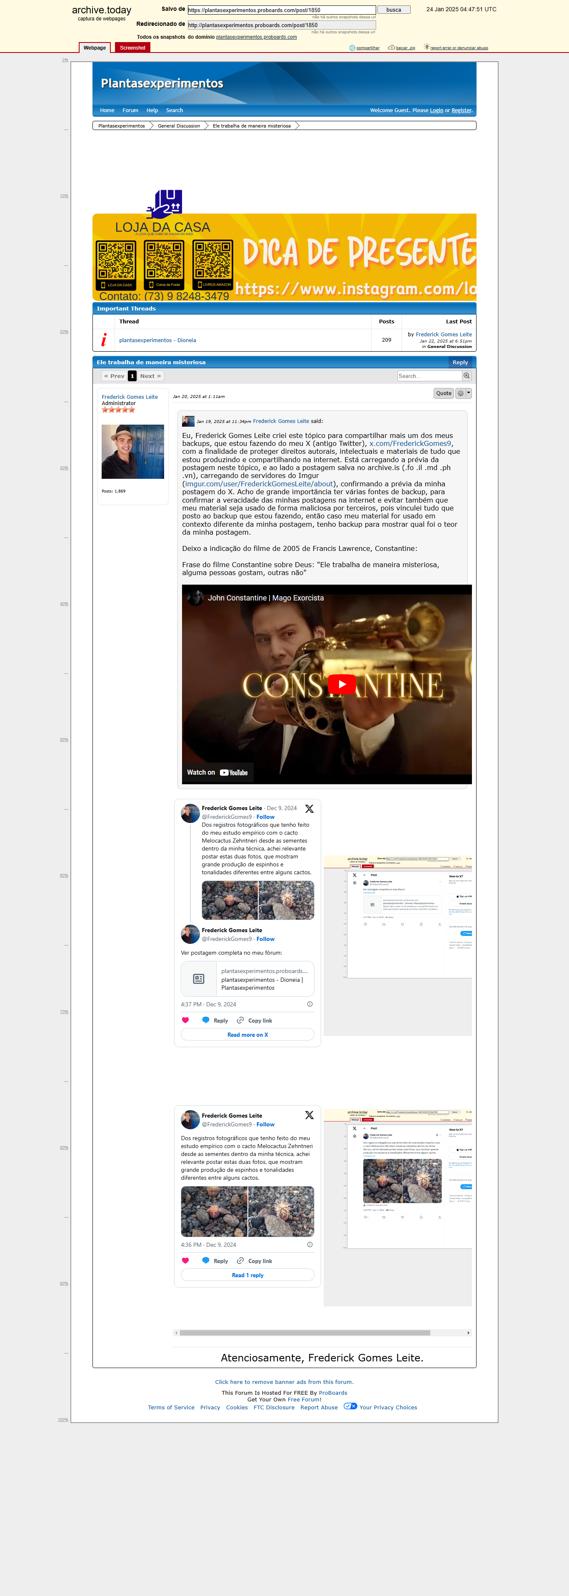Like the 4:37 PM tweet with heart icon

(x=185, y=1021)
